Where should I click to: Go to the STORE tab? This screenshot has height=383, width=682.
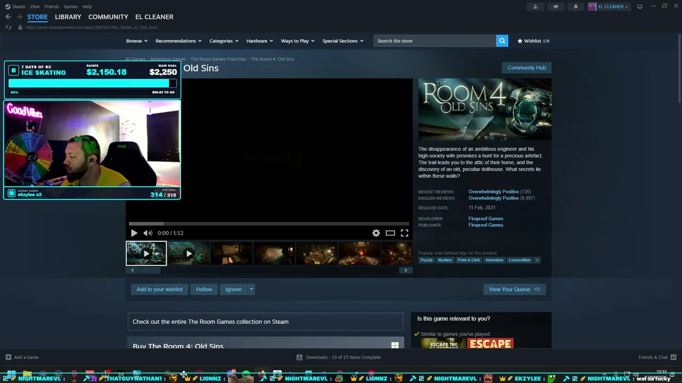(x=37, y=17)
